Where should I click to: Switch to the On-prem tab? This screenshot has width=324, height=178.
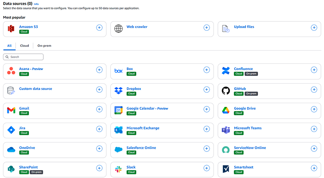pos(44,46)
